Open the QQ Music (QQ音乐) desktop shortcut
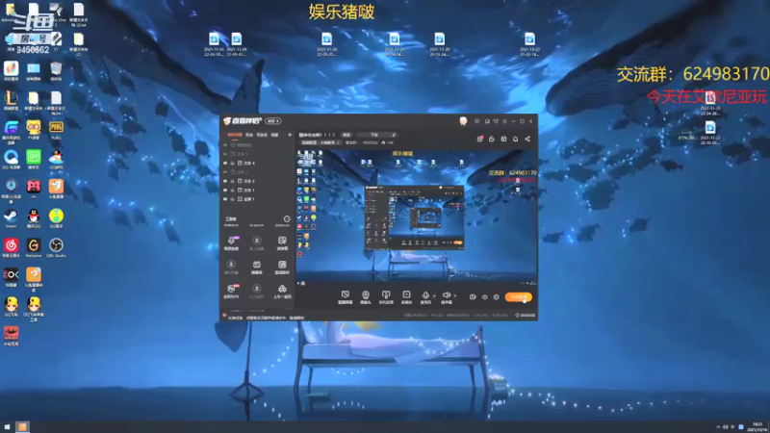 tap(56, 218)
